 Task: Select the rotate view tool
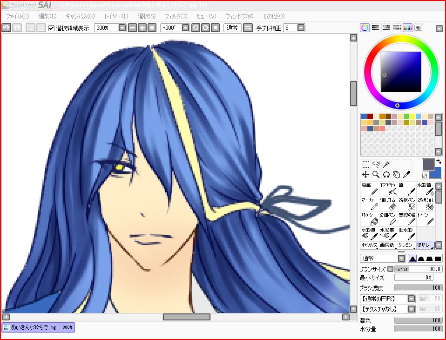click(x=386, y=174)
